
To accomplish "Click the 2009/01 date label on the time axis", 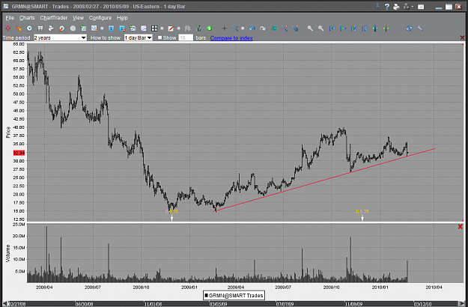I will (x=189, y=287).
